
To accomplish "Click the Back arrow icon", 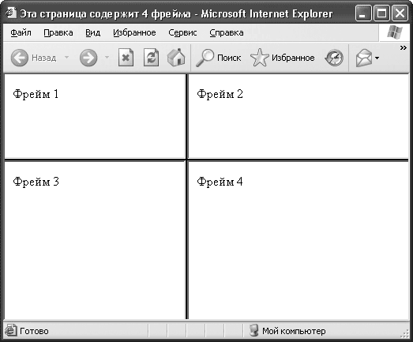I will [x=20, y=58].
